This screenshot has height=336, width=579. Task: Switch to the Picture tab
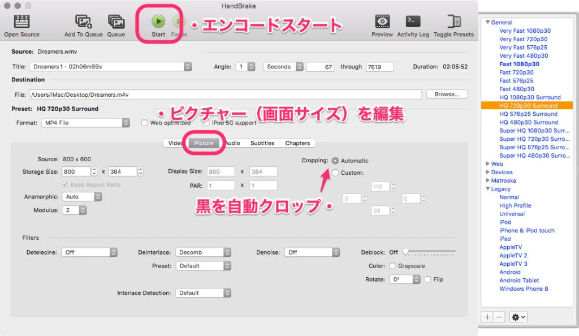coord(204,143)
